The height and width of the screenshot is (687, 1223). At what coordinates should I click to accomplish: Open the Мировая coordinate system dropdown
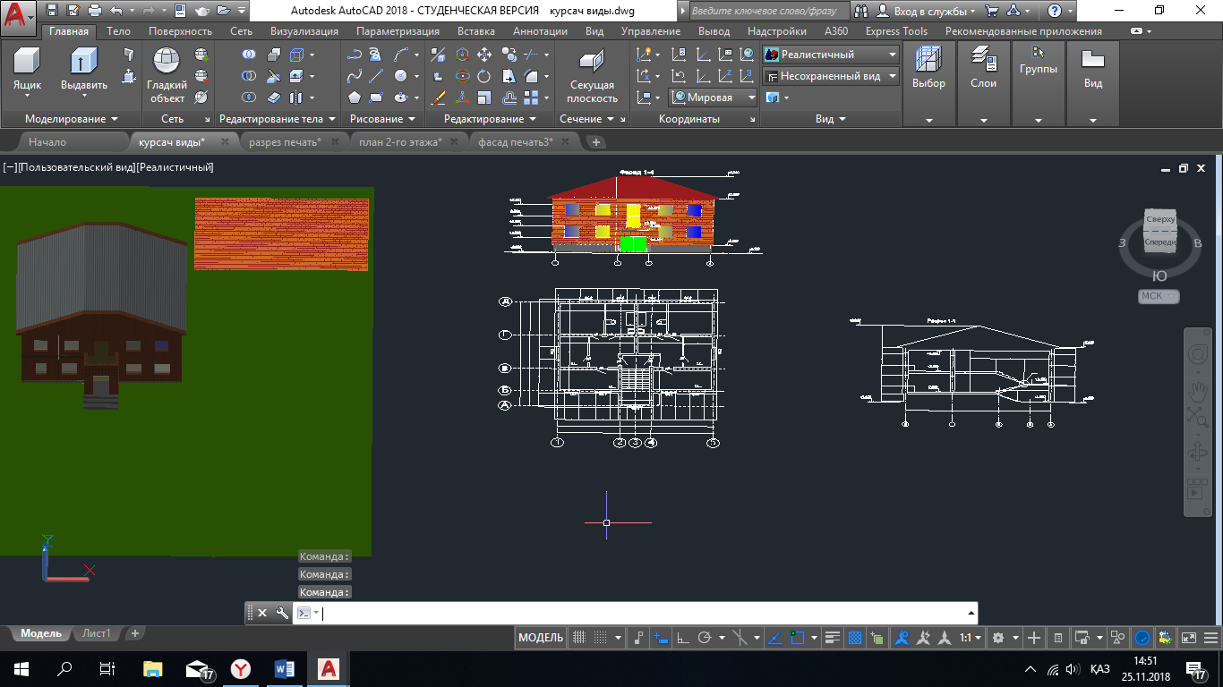[714, 98]
